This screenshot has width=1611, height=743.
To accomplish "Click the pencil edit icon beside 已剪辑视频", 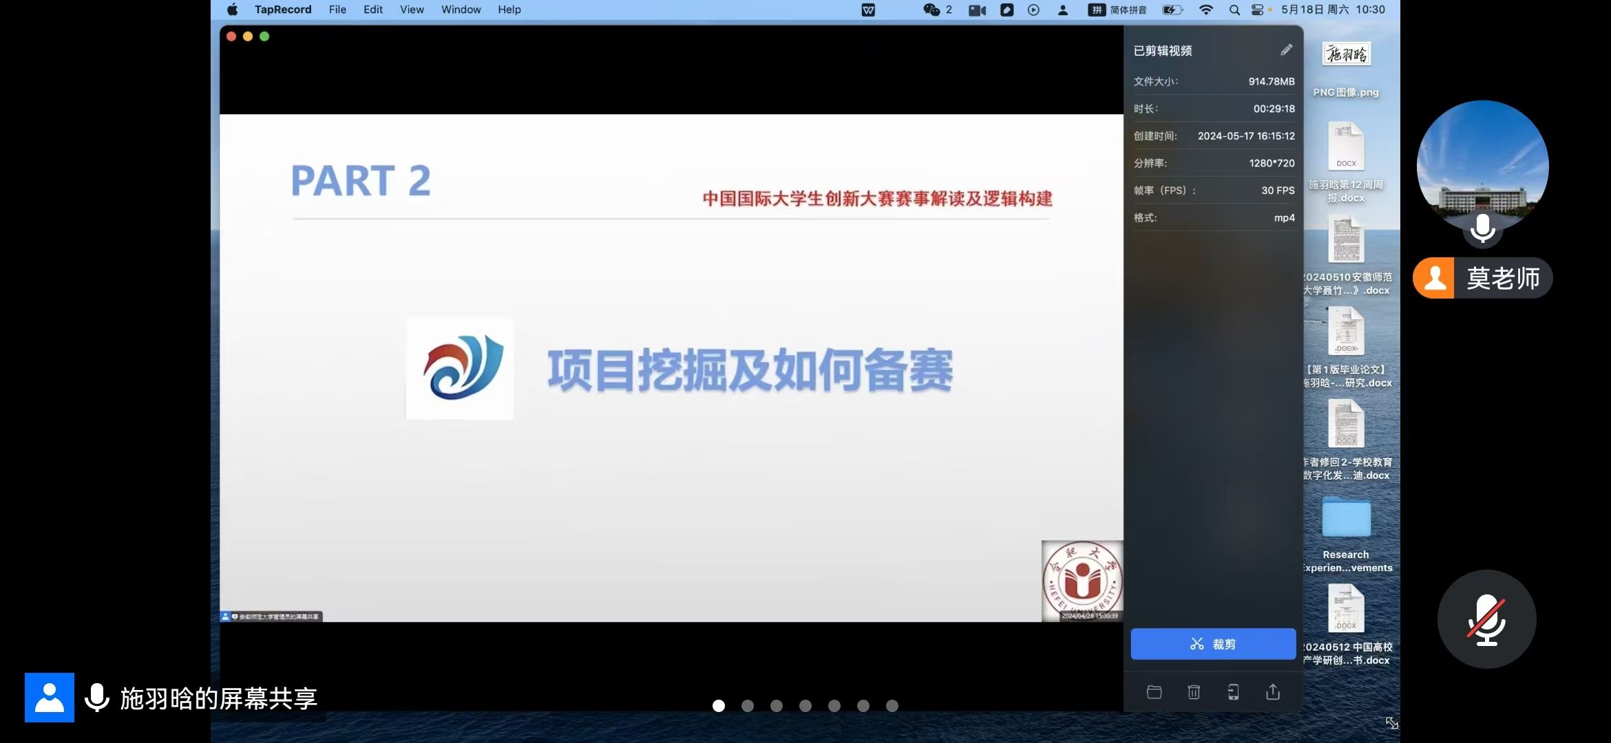I will click(x=1286, y=50).
